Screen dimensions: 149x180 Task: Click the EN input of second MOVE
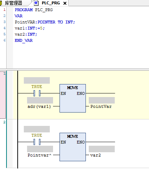point(63,142)
